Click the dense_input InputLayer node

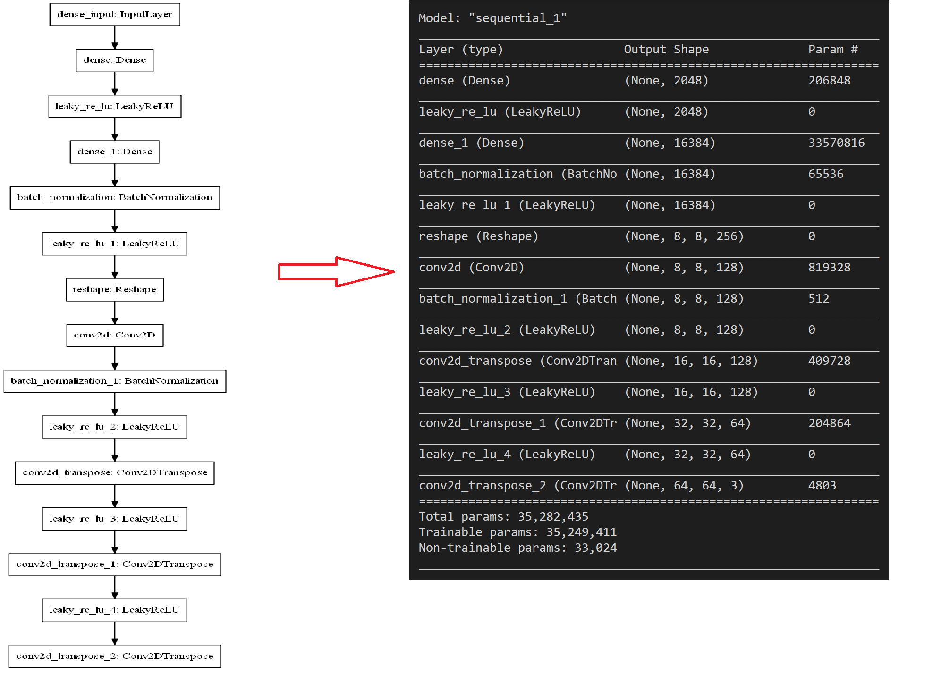[115, 14]
